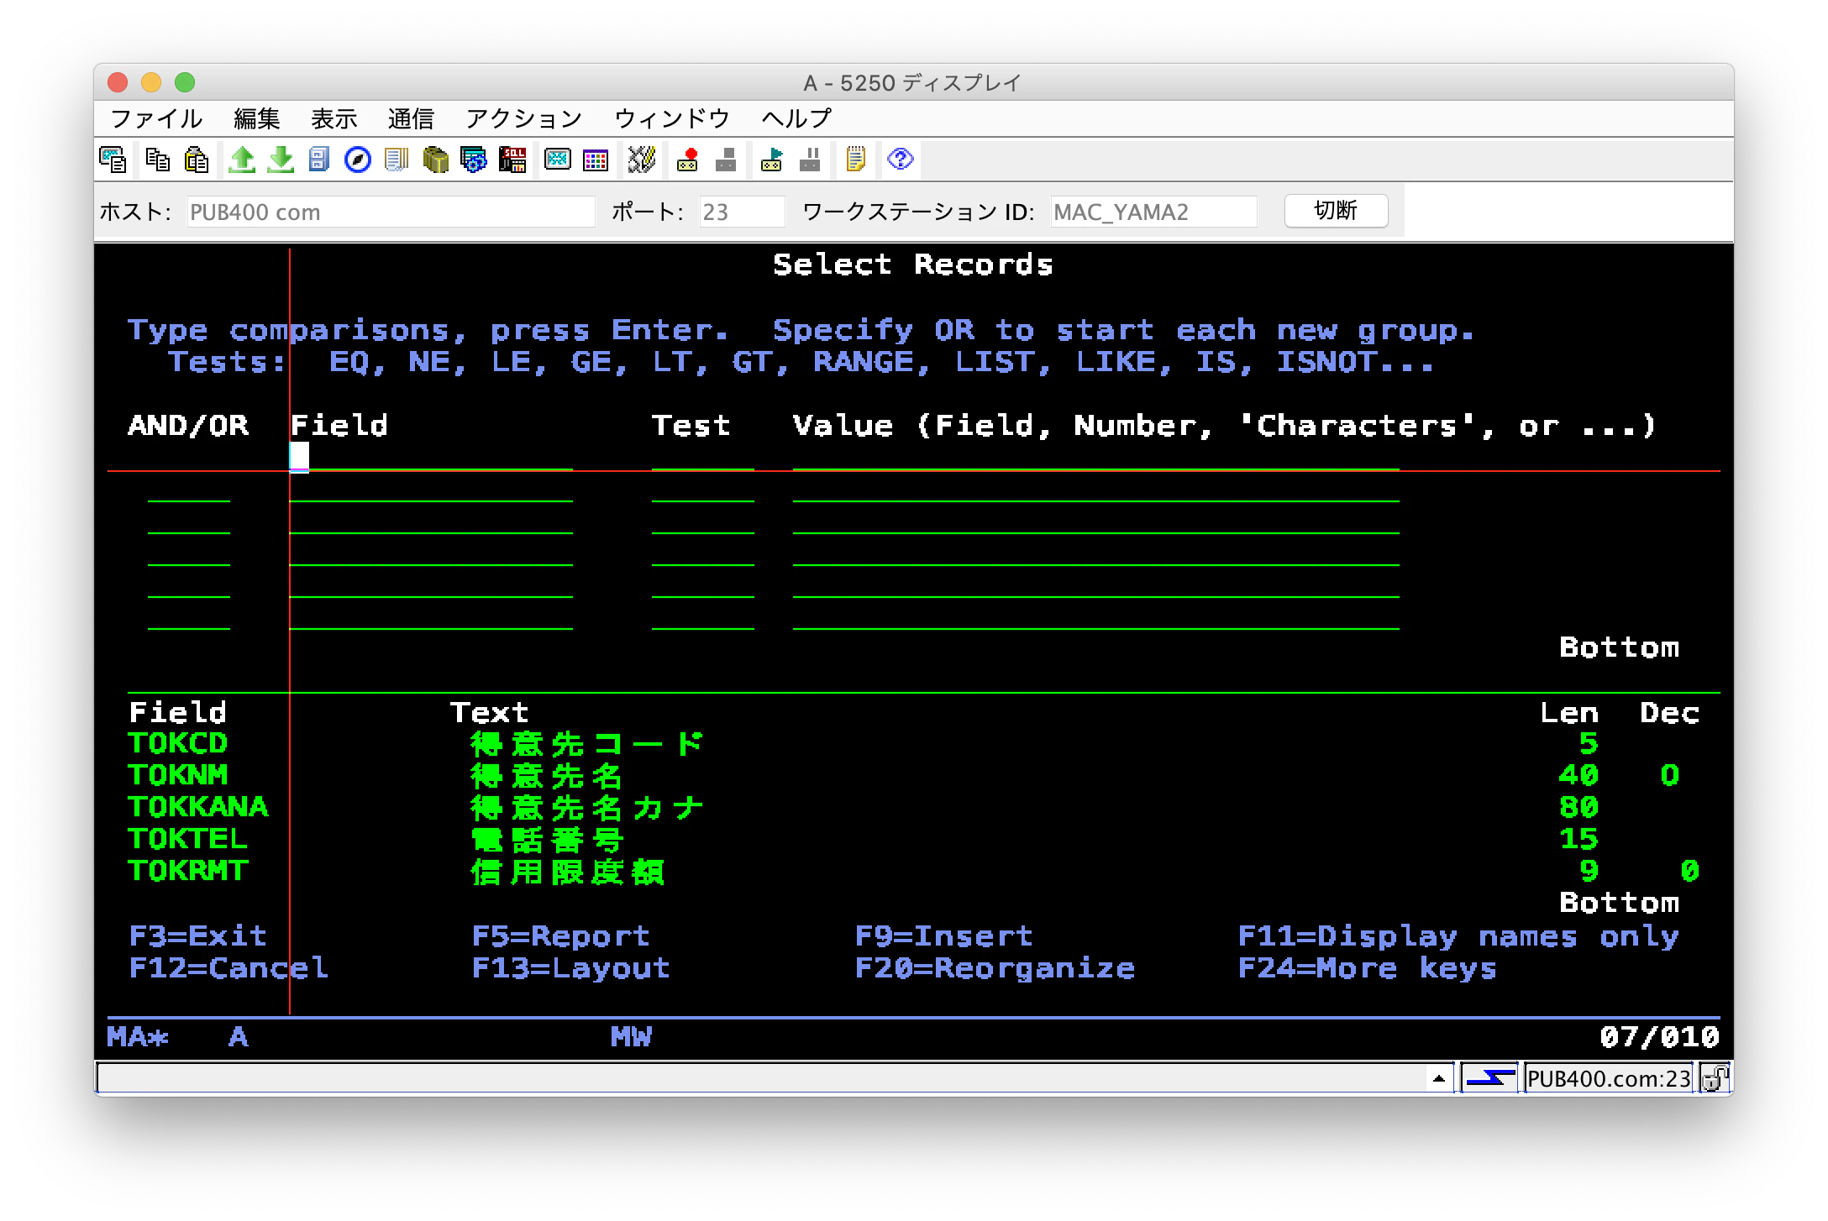Screen dimensions: 1828x1221
Task: Click the Copy toolbar icon
Action: point(157,160)
